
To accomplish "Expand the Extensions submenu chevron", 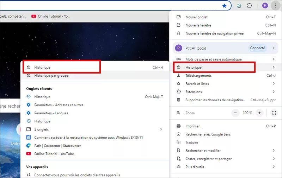I will click(x=274, y=92).
